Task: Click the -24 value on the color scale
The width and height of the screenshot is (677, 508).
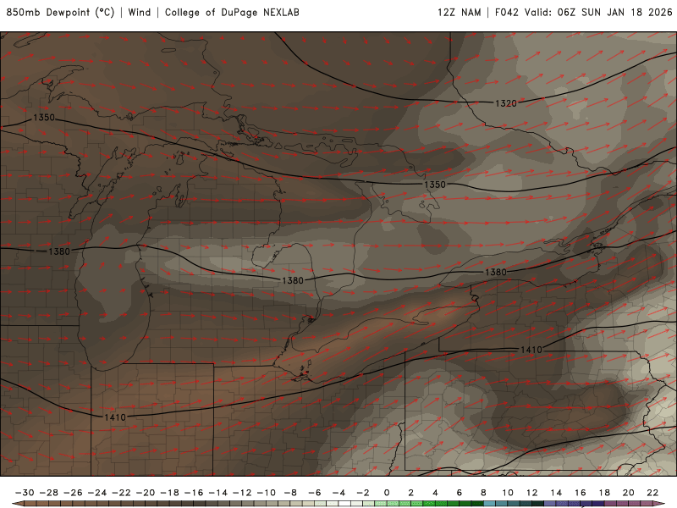Action: pyautogui.click(x=96, y=493)
